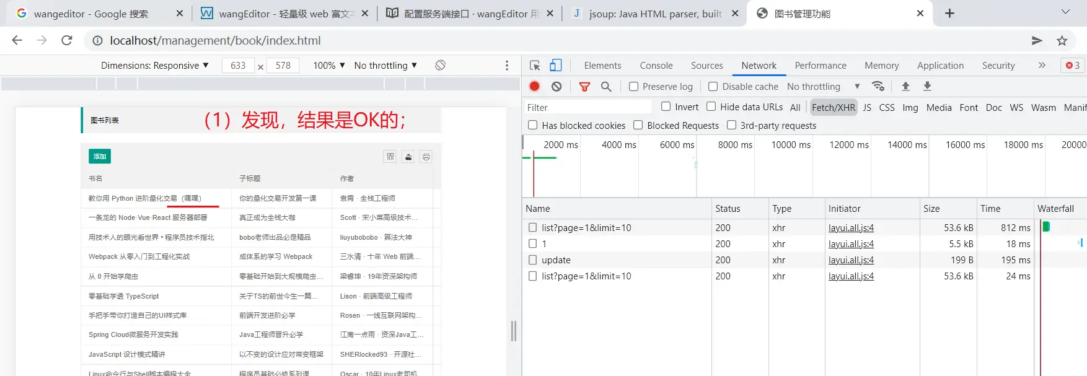1087x376 pixels.
Task: Clear the network log
Action: click(557, 86)
